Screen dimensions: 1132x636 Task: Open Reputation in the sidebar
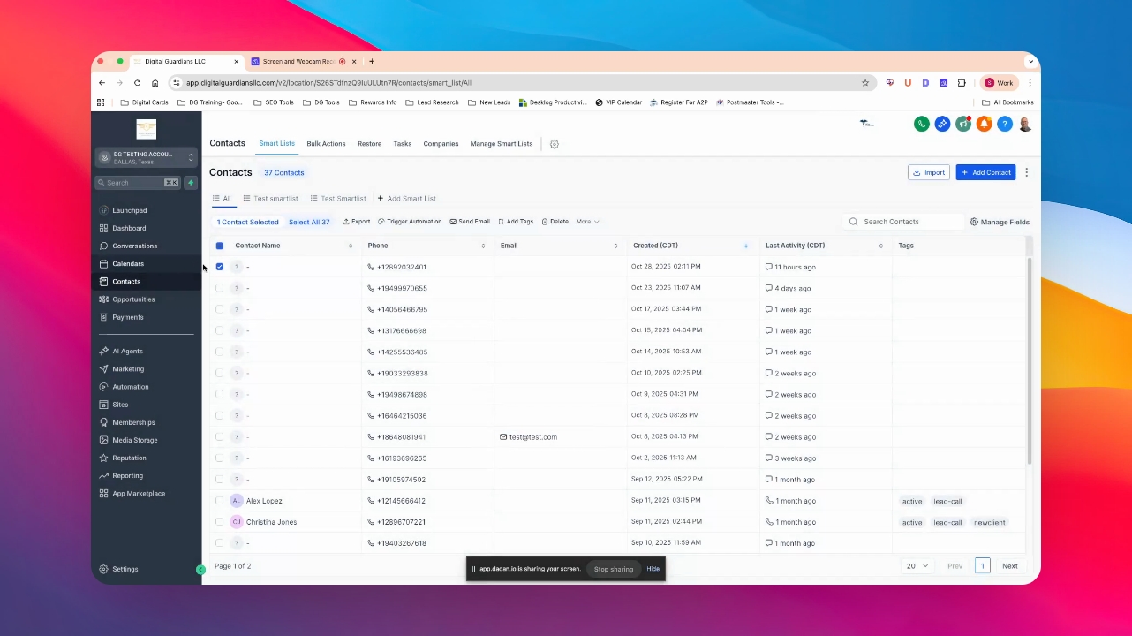point(129,458)
